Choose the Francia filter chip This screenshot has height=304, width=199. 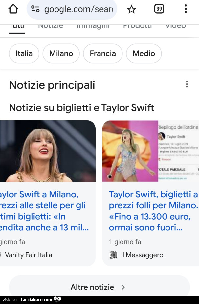tap(103, 53)
